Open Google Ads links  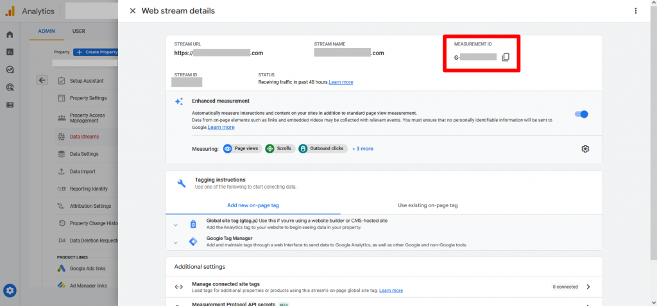[87, 268]
